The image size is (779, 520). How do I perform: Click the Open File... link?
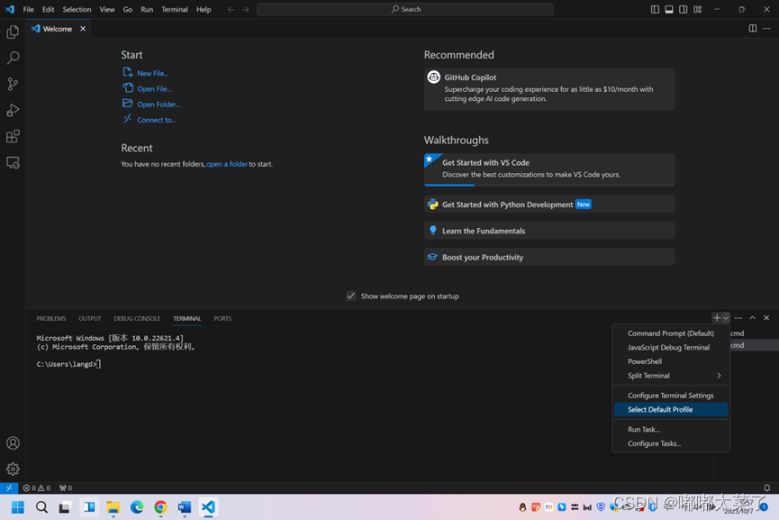[154, 88]
